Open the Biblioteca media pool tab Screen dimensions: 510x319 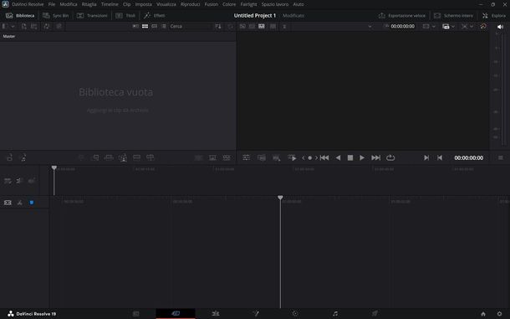pyautogui.click(x=20, y=16)
